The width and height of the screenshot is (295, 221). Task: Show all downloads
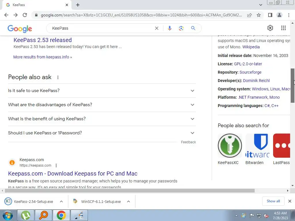[273, 201]
